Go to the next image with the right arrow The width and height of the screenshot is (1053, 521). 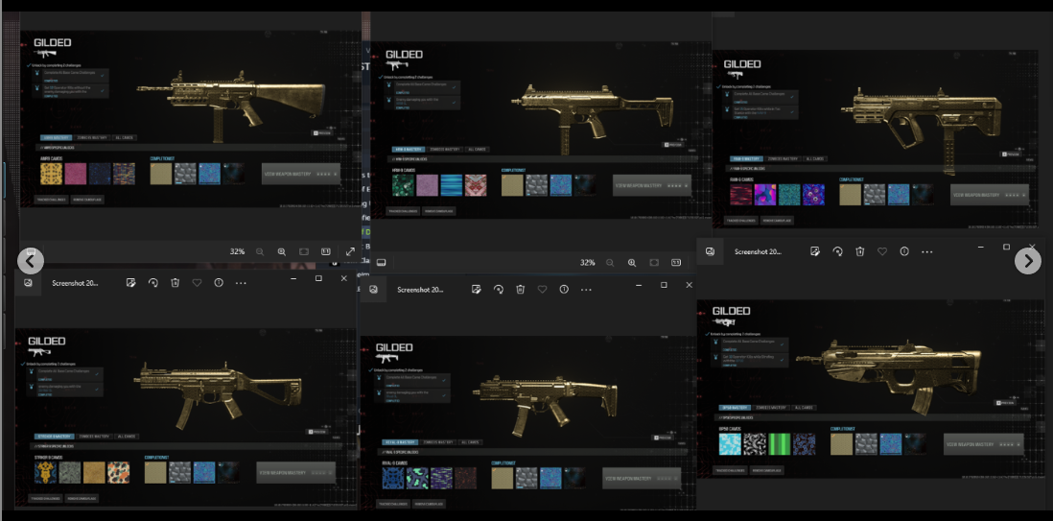coord(1027,261)
